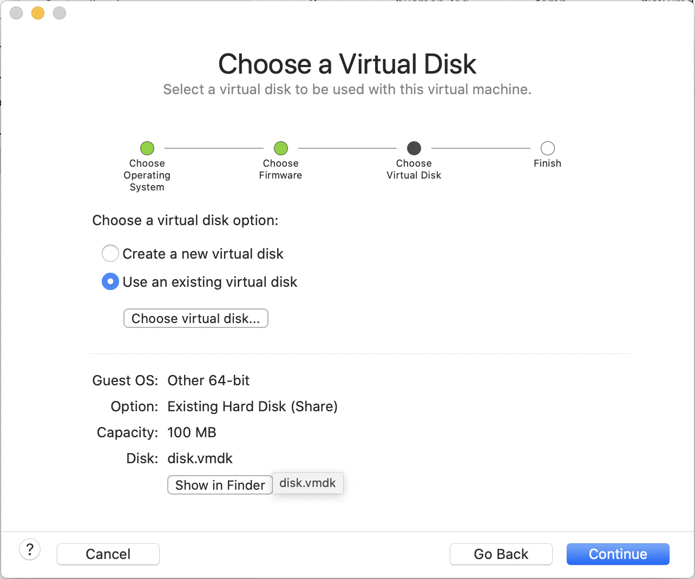
Task: Click the Choose Firmware step indicator
Action: [x=281, y=148]
